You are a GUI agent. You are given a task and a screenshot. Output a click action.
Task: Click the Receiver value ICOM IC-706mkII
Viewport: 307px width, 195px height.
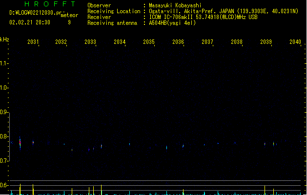click(171, 17)
